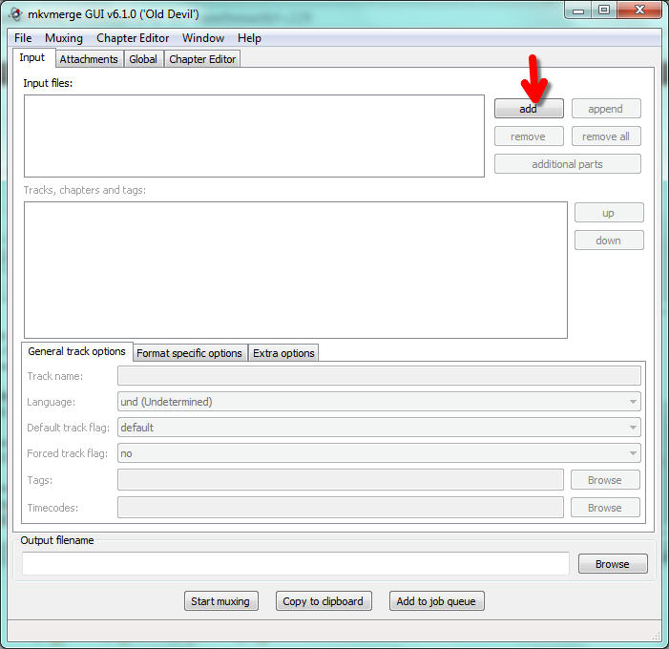The image size is (669, 649).
Task: Click the Start muxing button
Action: pos(221,601)
